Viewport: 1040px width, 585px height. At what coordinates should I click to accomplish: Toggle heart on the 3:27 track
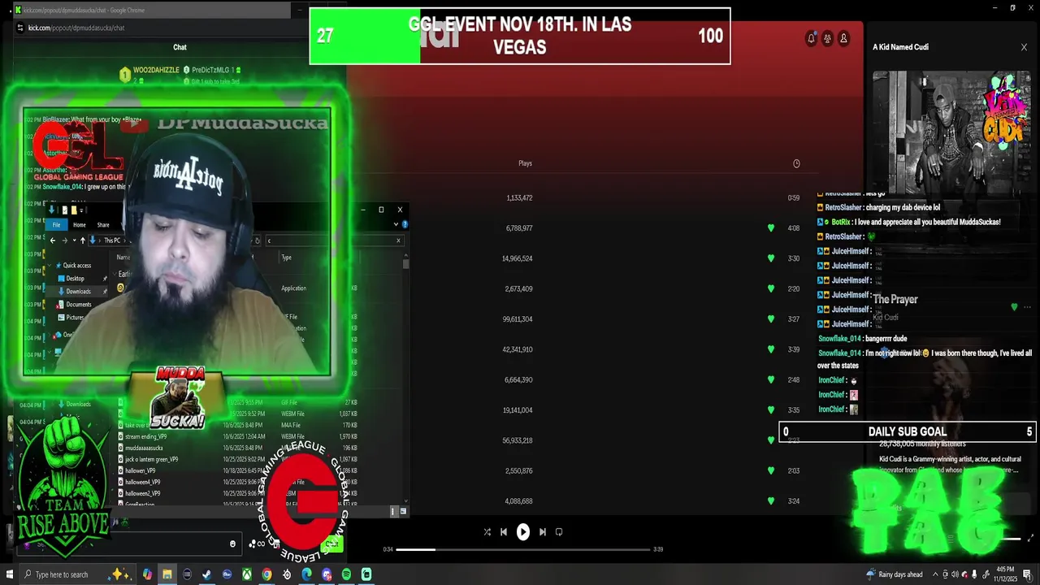pyautogui.click(x=771, y=319)
